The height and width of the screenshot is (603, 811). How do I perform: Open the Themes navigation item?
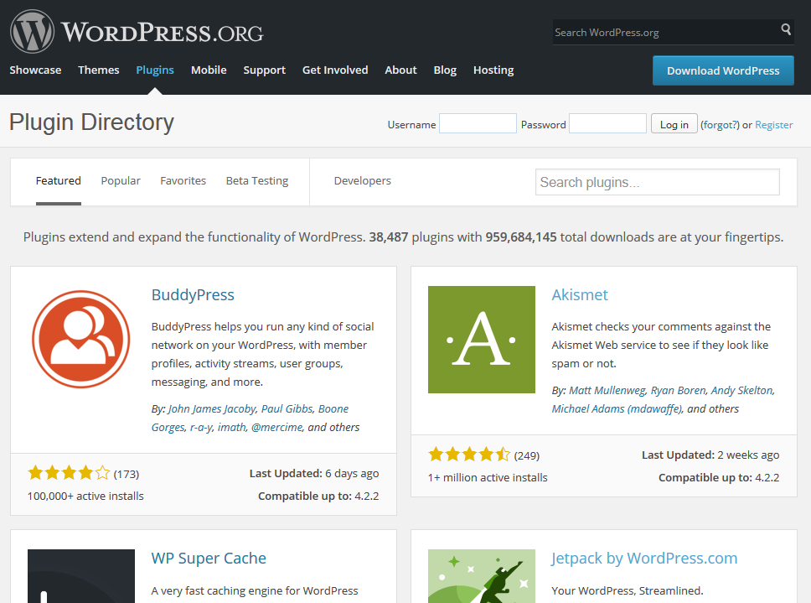point(99,70)
